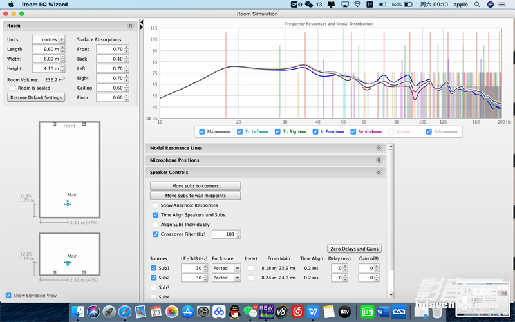Toggle the Behind trace checkbox
The height and width of the screenshot is (322, 515).
tap(353, 131)
